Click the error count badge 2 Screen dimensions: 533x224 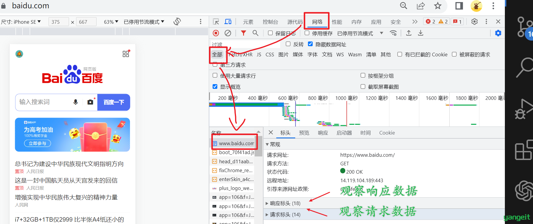(x=431, y=22)
